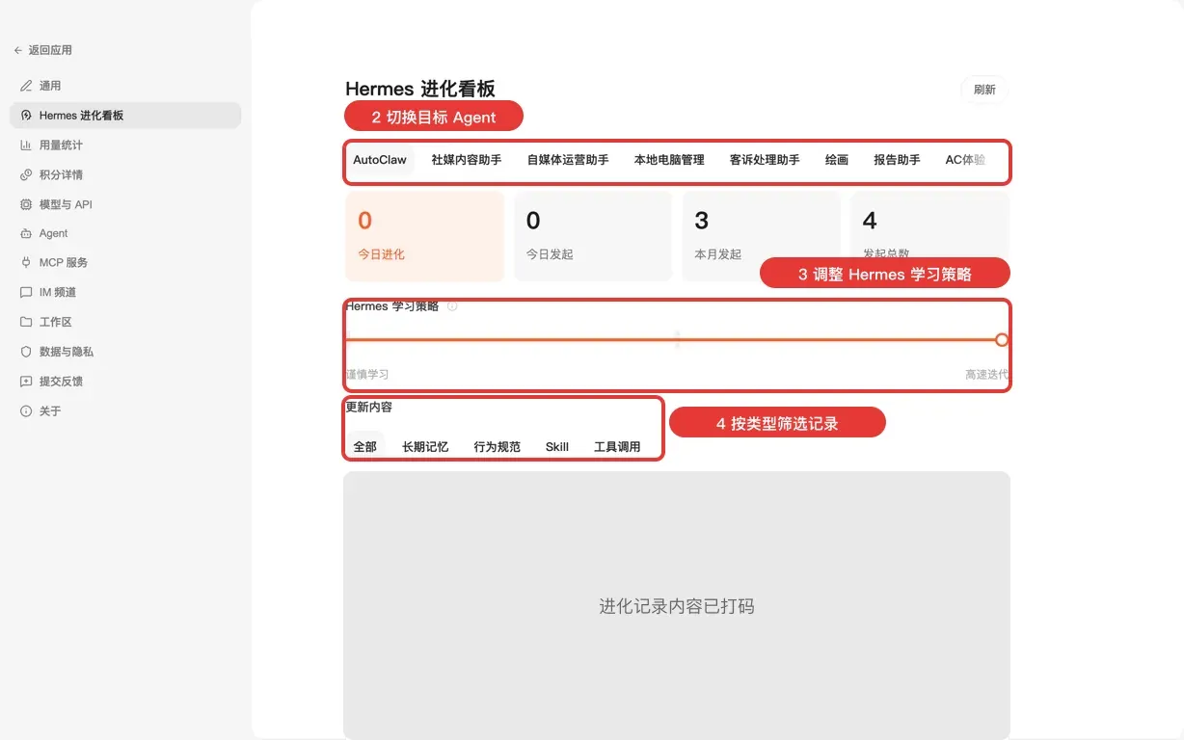Select the 今日发起 stat card
This screenshot has height=740, width=1184.
pyautogui.click(x=593, y=237)
